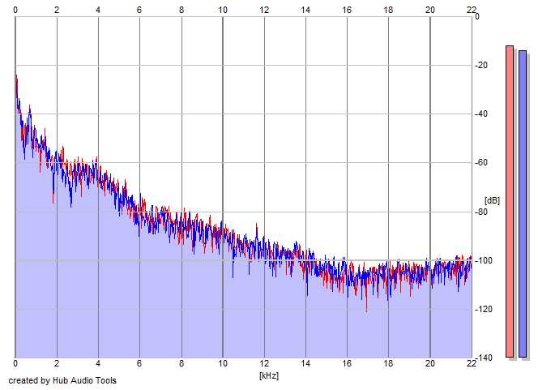Click the -60 dB axis label
This screenshot has width=538, height=390.
(x=481, y=163)
